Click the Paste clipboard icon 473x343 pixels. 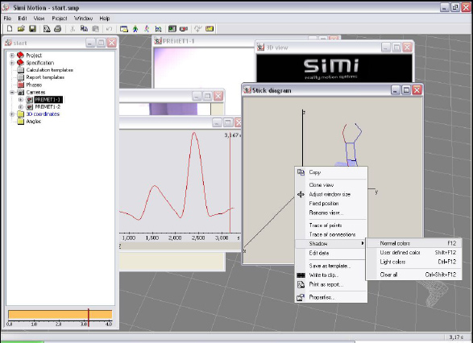tap(95, 29)
